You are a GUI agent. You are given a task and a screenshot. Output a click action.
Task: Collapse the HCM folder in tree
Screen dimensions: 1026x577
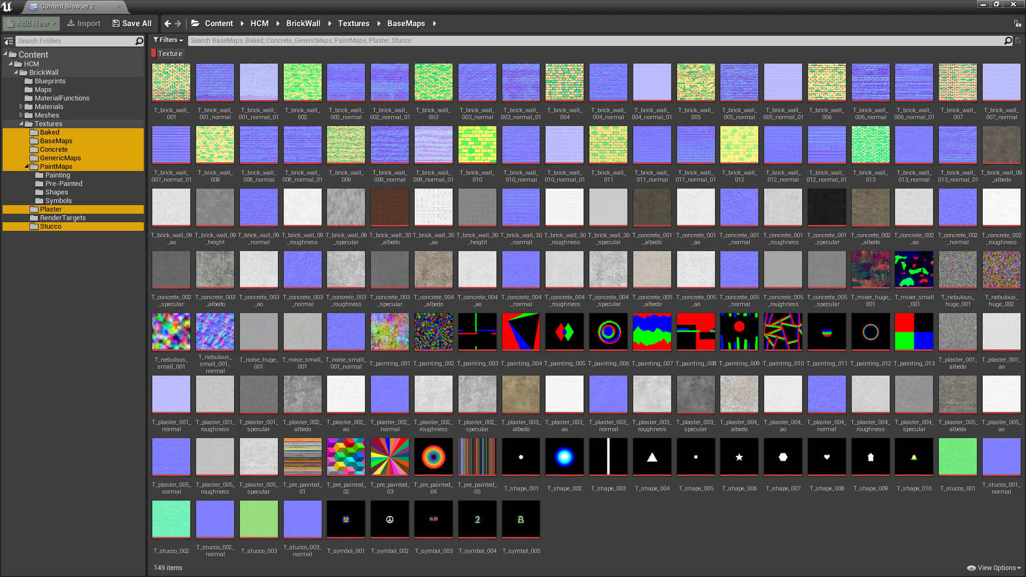coord(11,64)
